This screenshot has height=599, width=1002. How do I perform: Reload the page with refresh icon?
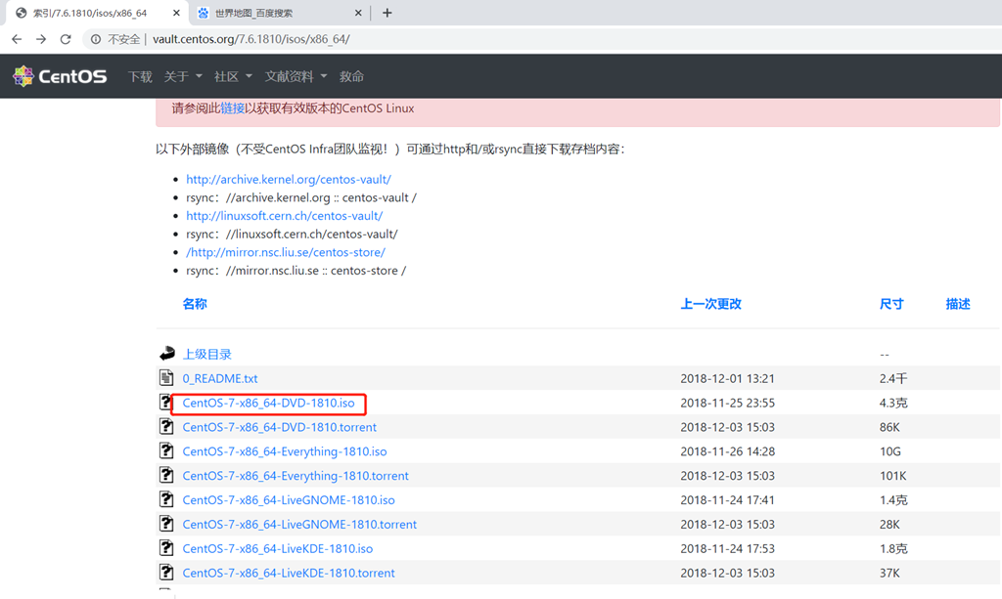pyautogui.click(x=66, y=39)
